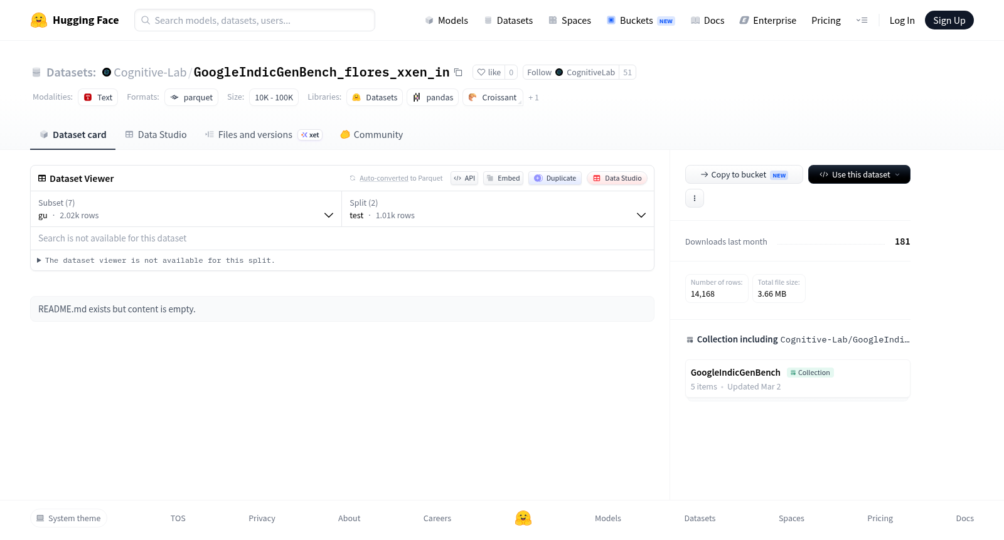This screenshot has width=1004, height=540.
Task: Click the Cognitive-Lab organization avatar in title
Action: click(x=107, y=72)
